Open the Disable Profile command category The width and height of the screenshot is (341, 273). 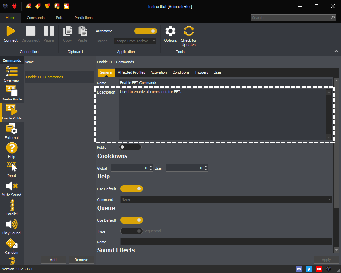[12, 91]
